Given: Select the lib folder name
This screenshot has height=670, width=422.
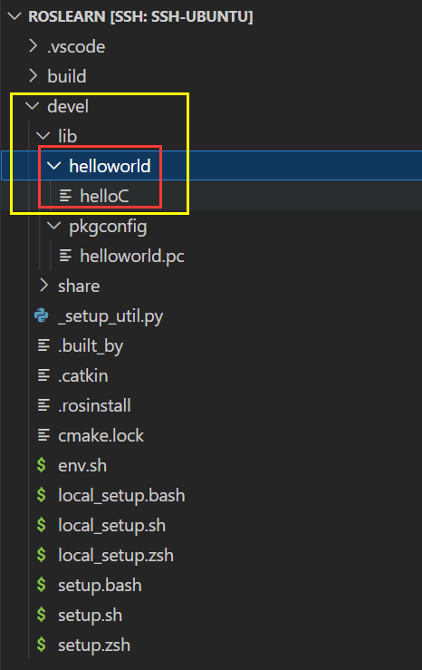Looking at the screenshot, I should point(67,136).
